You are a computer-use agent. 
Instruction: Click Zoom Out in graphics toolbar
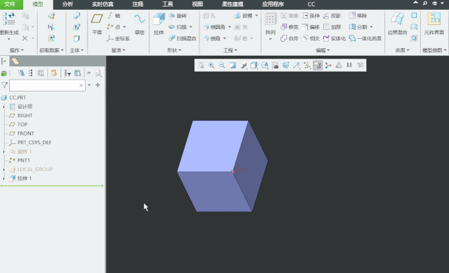(x=222, y=66)
